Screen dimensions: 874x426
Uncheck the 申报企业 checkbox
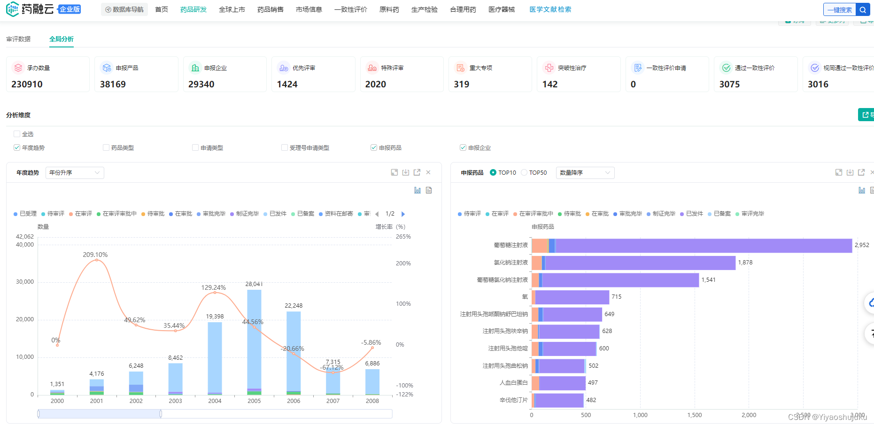click(x=463, y=147)
